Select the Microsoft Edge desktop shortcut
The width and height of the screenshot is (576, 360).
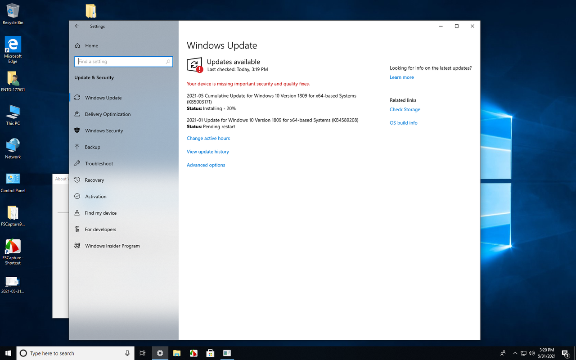tap(13, 50)
